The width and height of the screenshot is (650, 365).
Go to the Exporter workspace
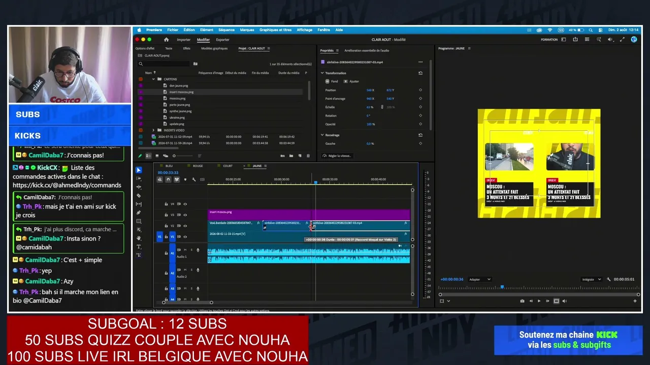(222, 40)
